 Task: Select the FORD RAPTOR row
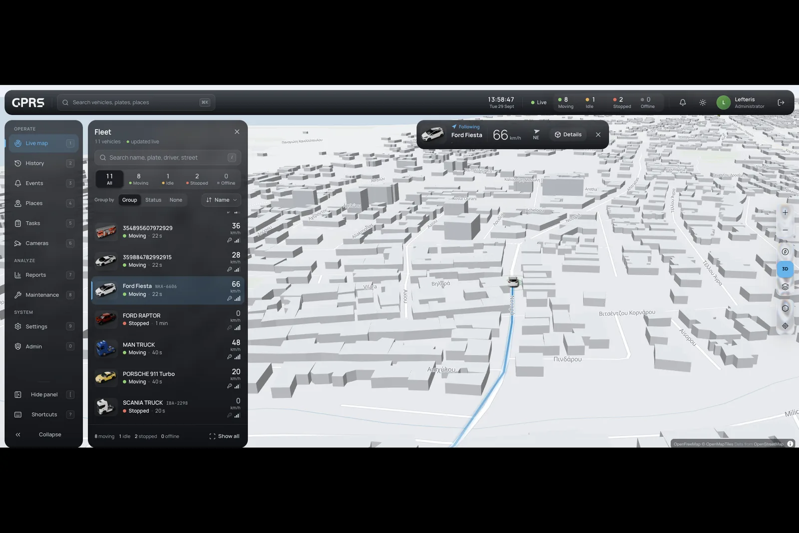pos(168,320)
